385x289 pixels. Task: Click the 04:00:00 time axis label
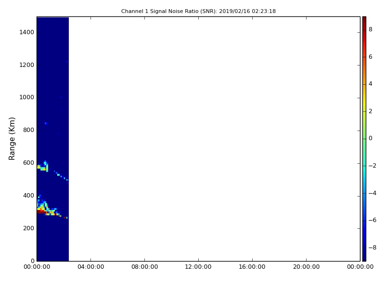click(90, 267)
